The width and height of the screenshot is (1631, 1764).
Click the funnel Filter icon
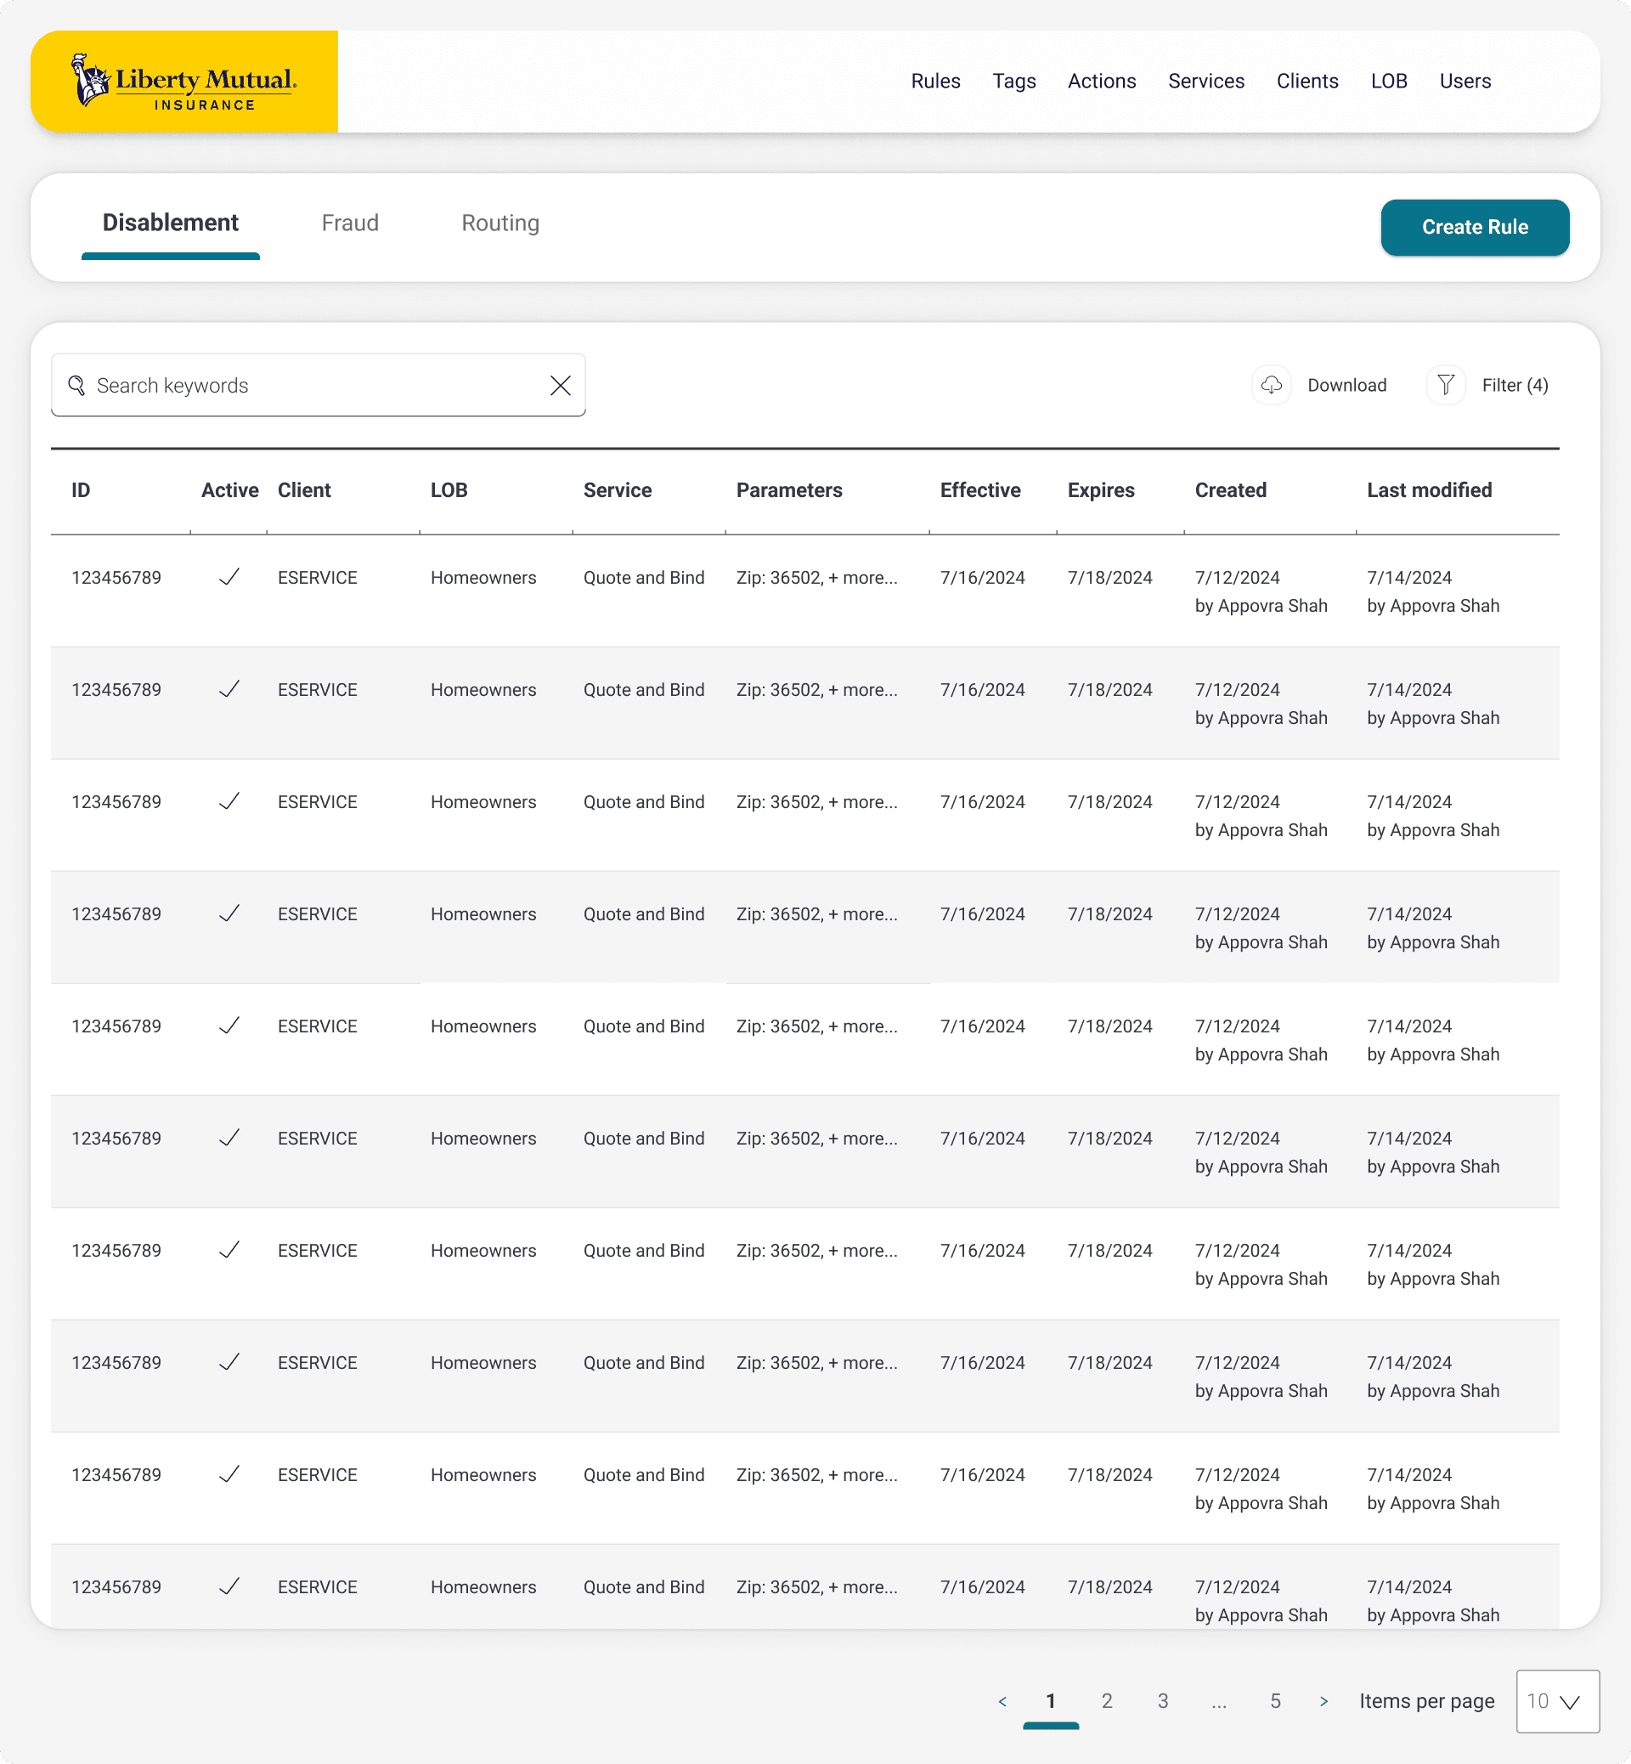(1445, 386)
